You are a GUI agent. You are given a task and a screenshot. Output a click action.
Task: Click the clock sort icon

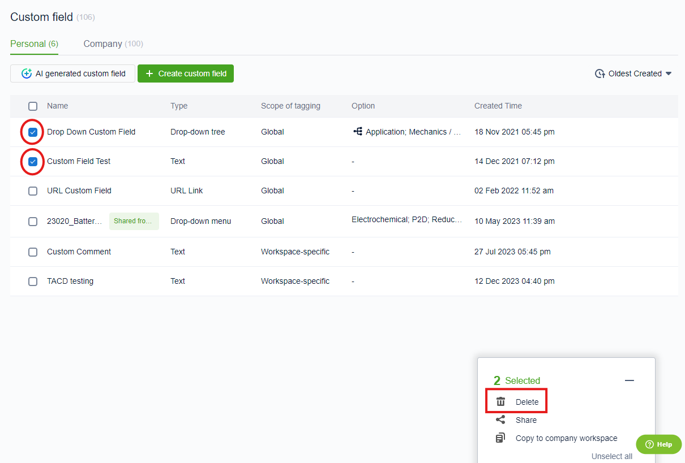coord(600,73)
